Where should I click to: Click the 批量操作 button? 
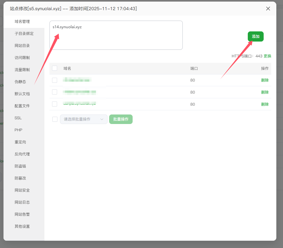coord(121,119)
